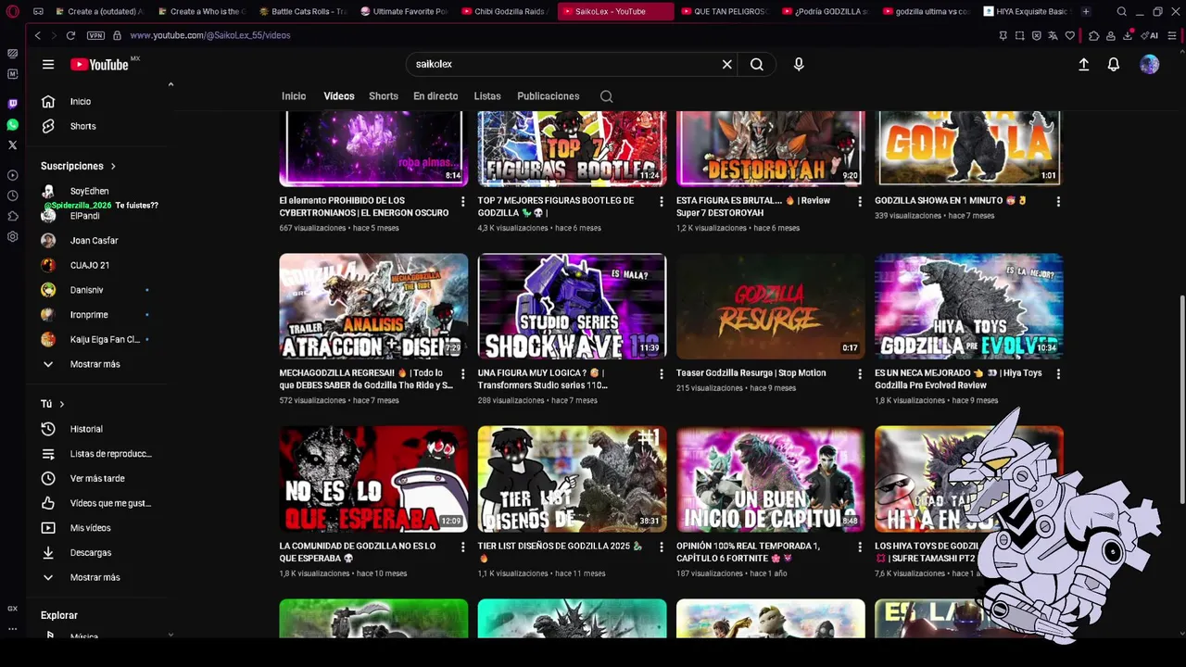Open 'MECHAGODZILLA REGRESA!!' video title
Viewport: 1186px width, 667px height.
[366, 379]
